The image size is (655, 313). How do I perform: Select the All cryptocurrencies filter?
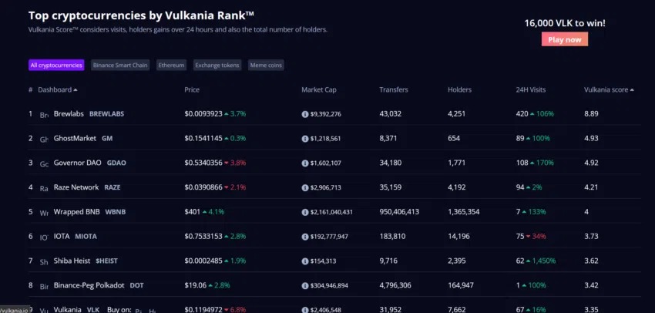click(x=56, y=66)
